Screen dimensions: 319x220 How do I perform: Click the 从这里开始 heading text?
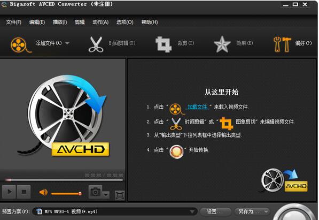click(221, 92)
